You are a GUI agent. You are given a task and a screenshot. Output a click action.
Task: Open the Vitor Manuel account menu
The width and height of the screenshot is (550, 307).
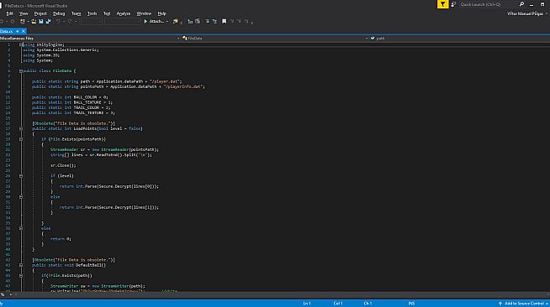point(527,13)
